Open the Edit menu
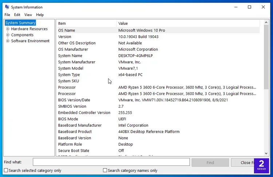The image size is (273, 177). 17,15
